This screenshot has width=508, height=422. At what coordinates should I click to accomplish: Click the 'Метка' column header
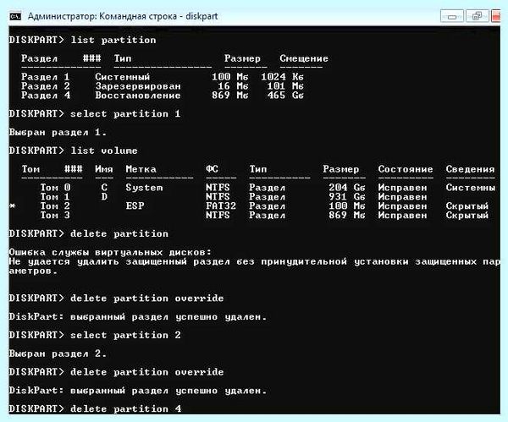pos(141,169)
